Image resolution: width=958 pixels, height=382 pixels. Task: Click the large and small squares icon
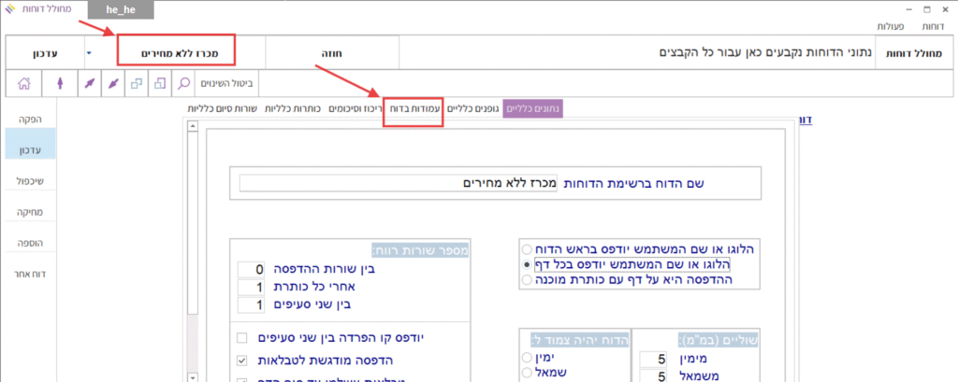(160, 83)
